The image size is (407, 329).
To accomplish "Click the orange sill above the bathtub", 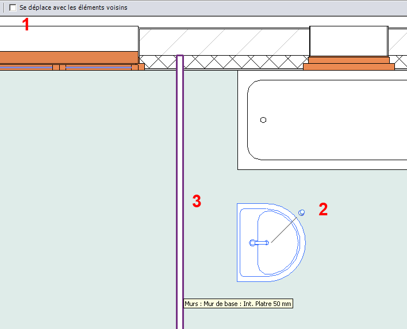I will pyautogui.click(x=348, y=66).
